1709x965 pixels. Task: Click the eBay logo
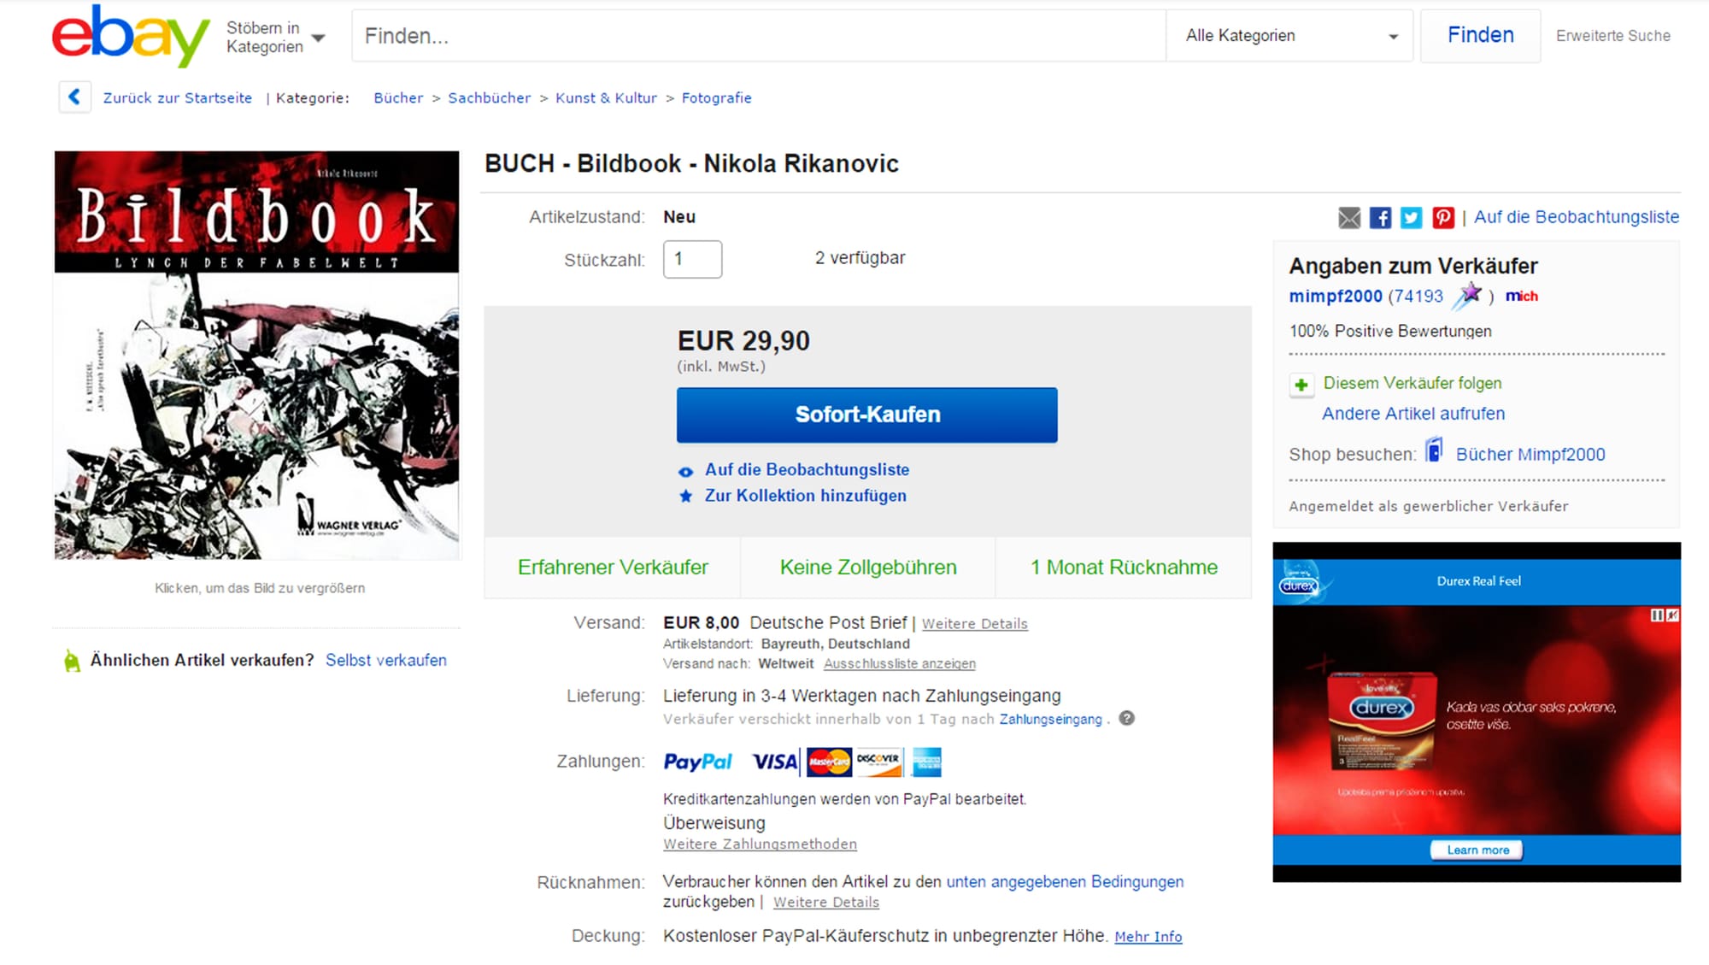130,36
